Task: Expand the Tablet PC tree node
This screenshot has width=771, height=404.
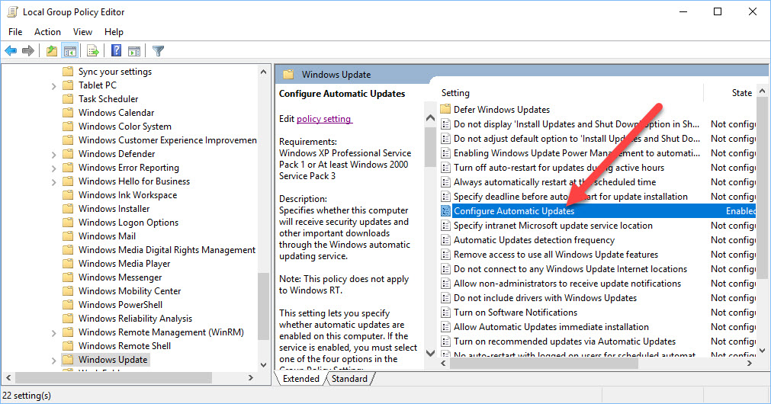Action: coord(53,85)
